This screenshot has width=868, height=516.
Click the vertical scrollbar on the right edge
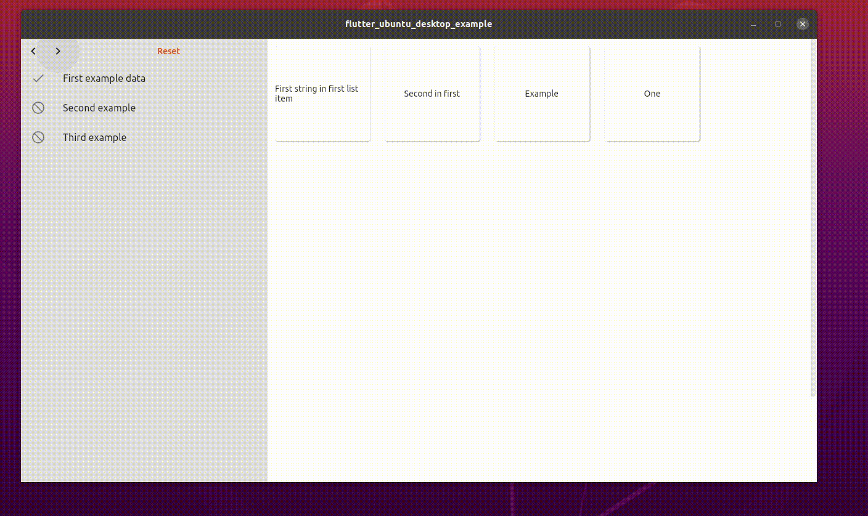(x=813, y=219)
